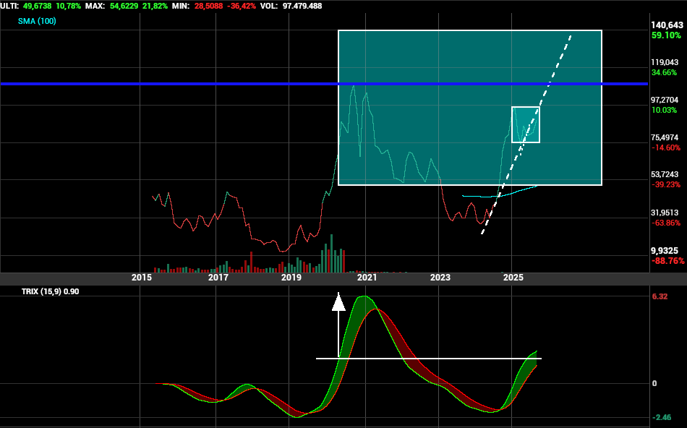The width and height of the screenshot is (687, 428).
Task: Click the 0 level on the TRIX scale
Action: click(x=654, y=383)
